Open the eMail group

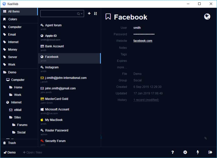(x=19, y=110)
